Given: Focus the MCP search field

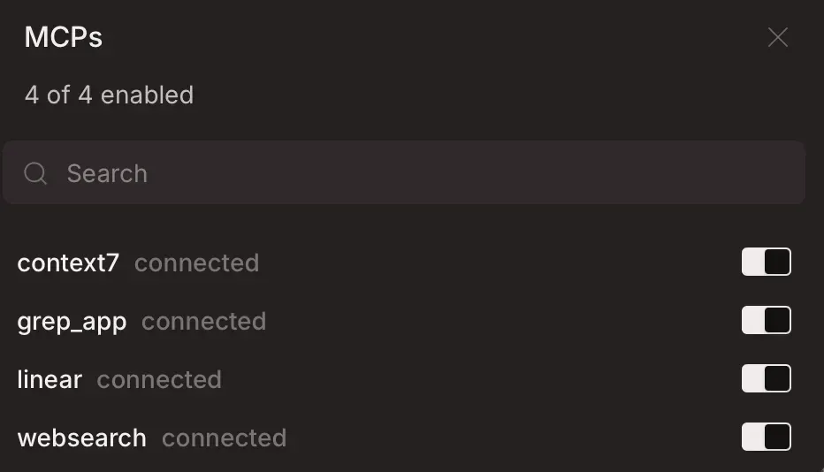Looking at the screenshot, I should pyautogui.click(x=424, y=173).
